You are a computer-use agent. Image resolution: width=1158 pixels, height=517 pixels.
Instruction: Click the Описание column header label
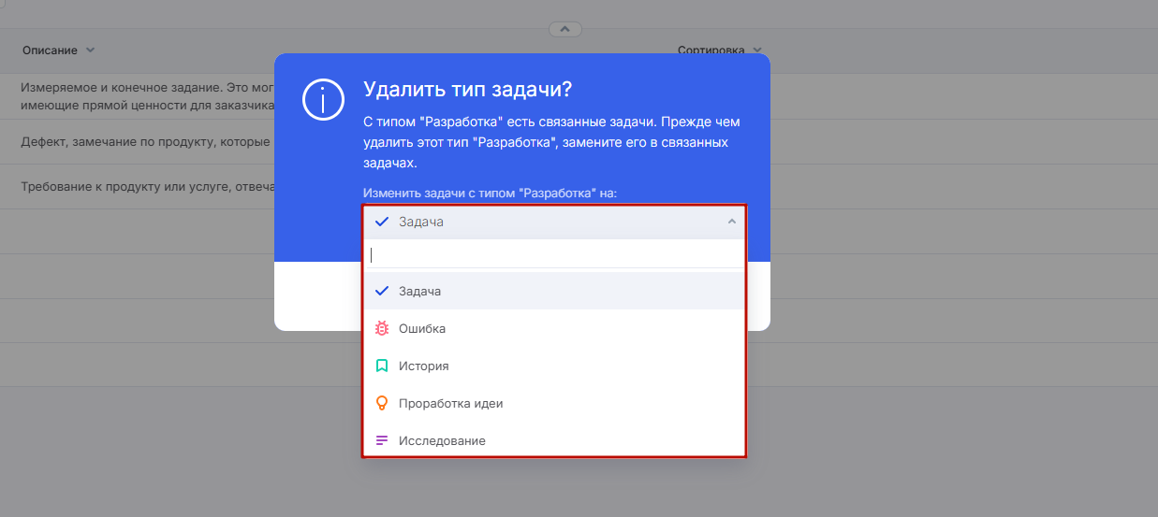click(x=50, y=50)
